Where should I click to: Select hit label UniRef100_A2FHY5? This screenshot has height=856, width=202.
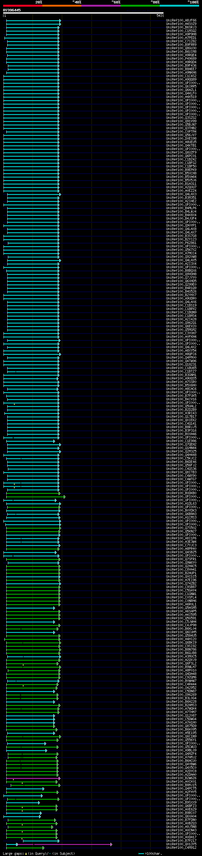pos(181,792)
